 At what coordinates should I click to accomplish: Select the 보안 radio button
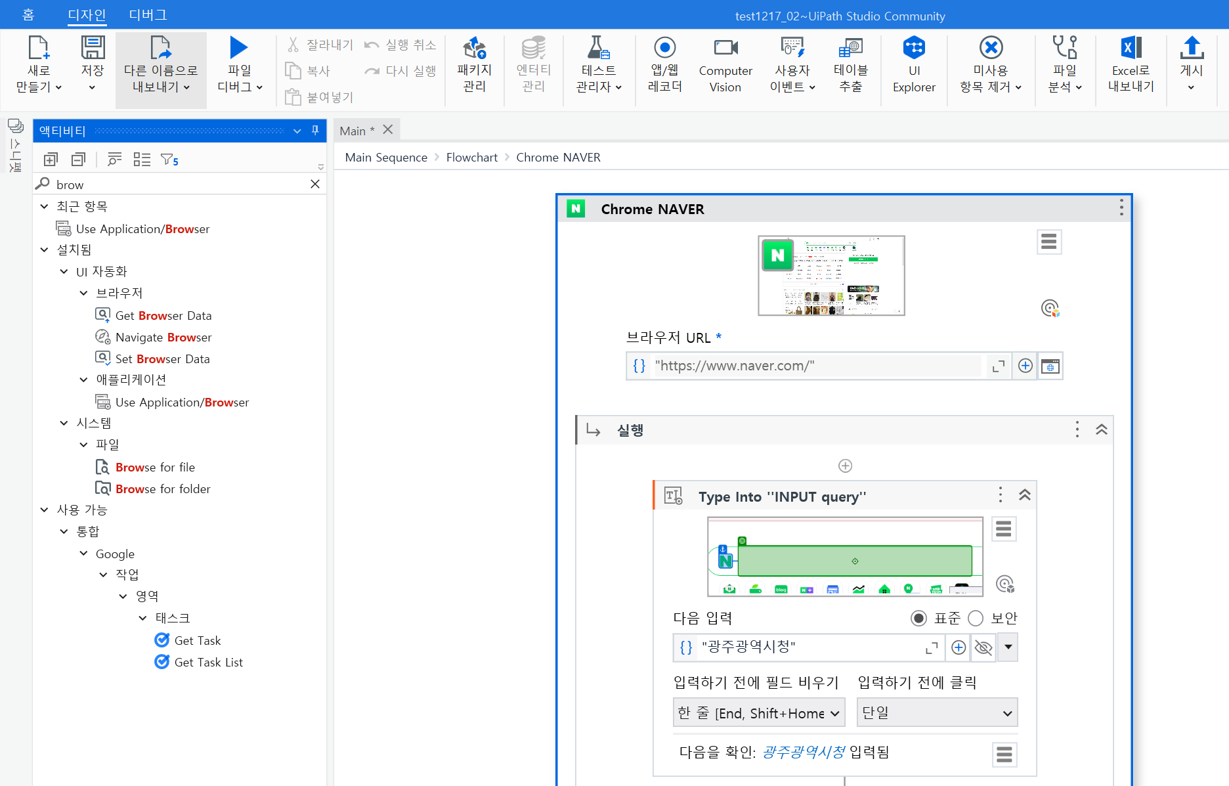coord(976,618)
